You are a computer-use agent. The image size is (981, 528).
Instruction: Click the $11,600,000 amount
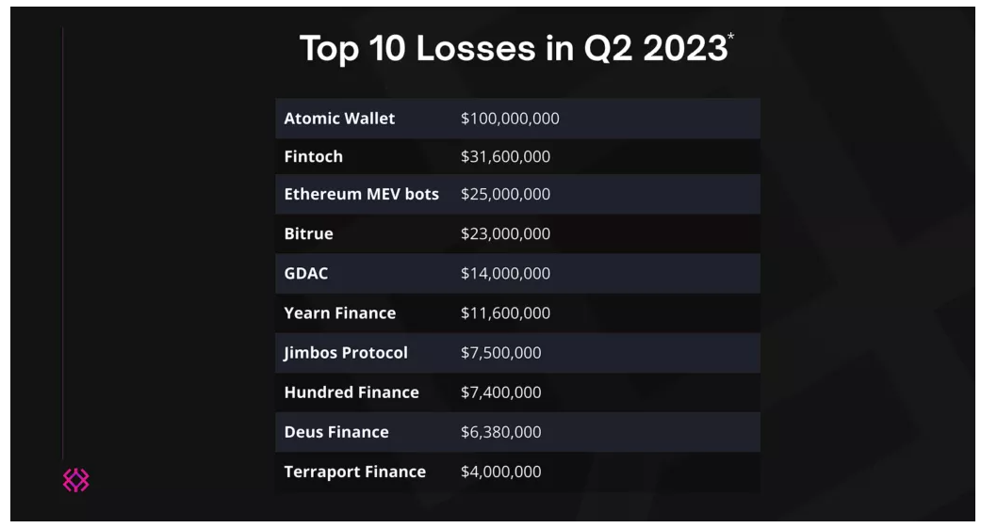[505, 312]
